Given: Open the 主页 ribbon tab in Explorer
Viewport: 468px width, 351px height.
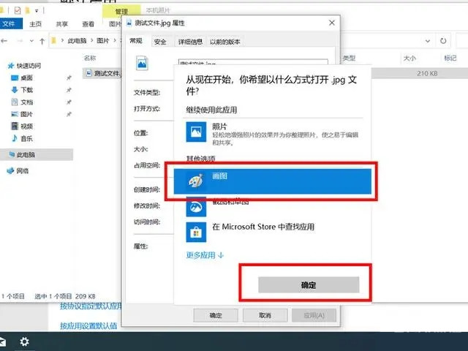Looking at the screenshot, I should tap(35, 24).
